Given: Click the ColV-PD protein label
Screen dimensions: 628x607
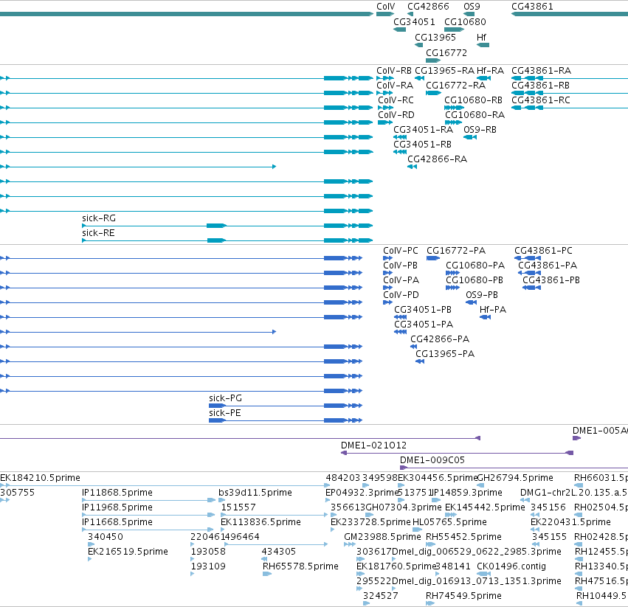Looking at the screenshot, I should click(401, 296).
